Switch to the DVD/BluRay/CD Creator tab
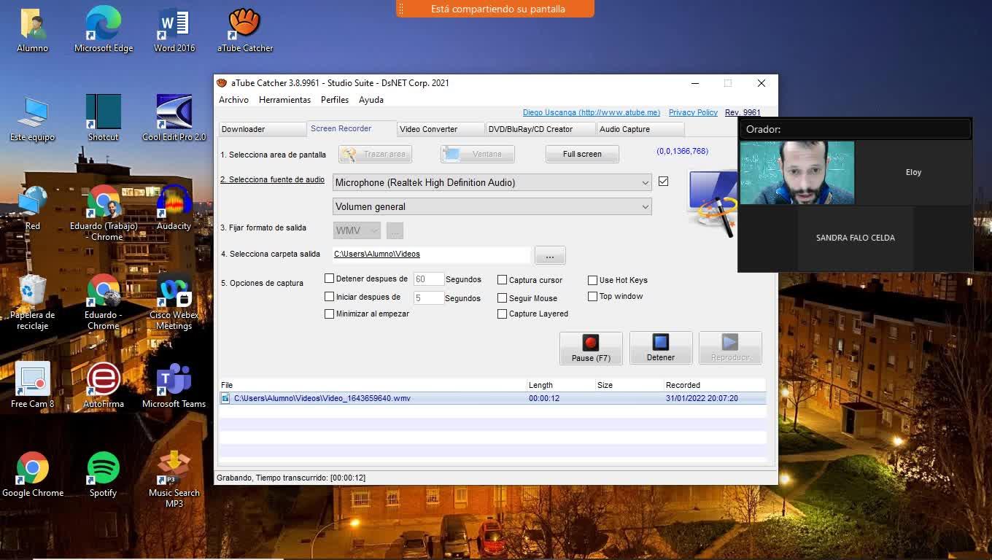Image resolution: width=992 pixels, height=560 pixels. pos(540,129)
